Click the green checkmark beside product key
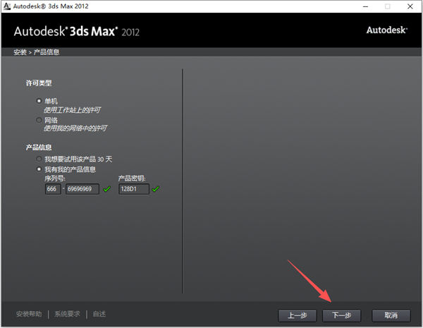The height and width of the screenshot is (328, 423). pos(155,189)
